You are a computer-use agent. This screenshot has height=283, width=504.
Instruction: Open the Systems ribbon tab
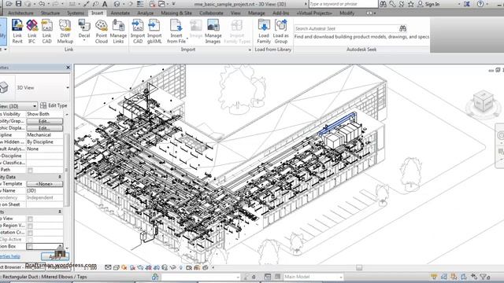pyautogui.click(x=76, y=13)
